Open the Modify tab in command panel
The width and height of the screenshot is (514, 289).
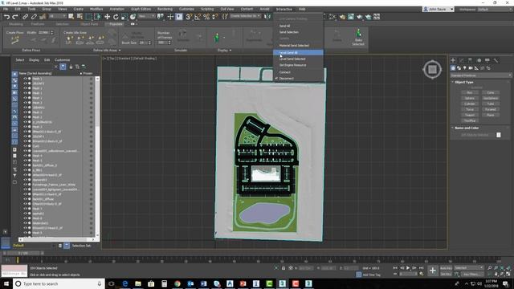click(x=462, y=60)
